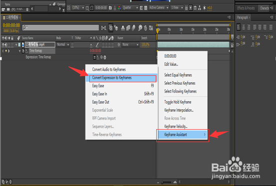Viewport: 276px width, 186px height.
Task: Open the Graph Editor button
Action: (x=151, y=28)
